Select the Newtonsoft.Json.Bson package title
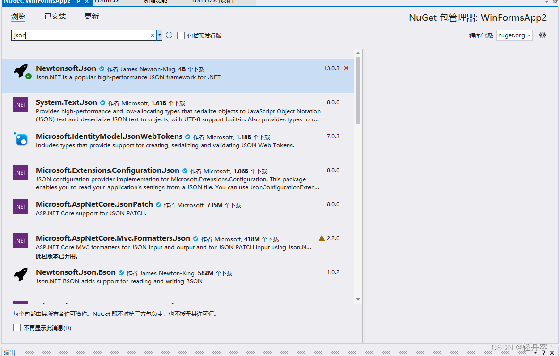The height and width of the screenshot is (356, 560). pos(76,272)
